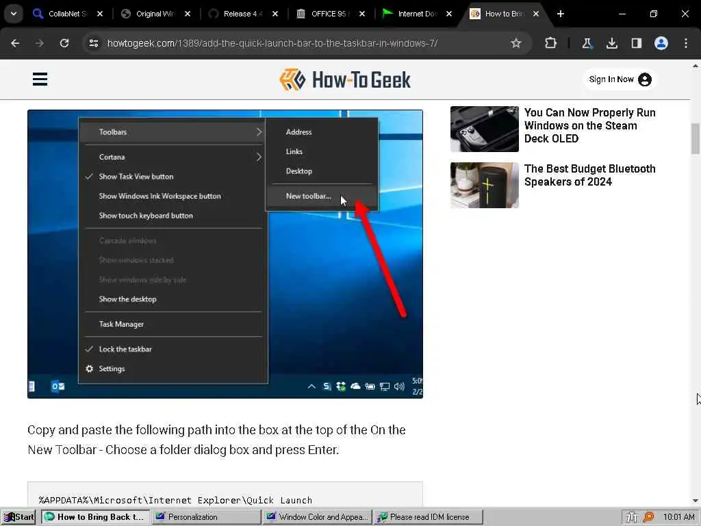Click the scrollbar up arrow
Screen dimensions: 701x526
coord(696,66)
